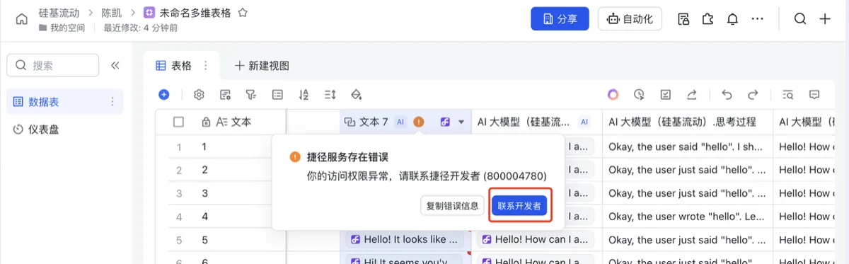
Task: Star the 未命名多维表格 document
Action: click(x=243, y=13)
